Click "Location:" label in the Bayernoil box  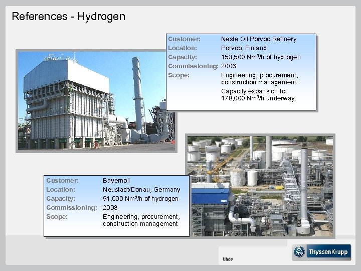tap(61, 190)
